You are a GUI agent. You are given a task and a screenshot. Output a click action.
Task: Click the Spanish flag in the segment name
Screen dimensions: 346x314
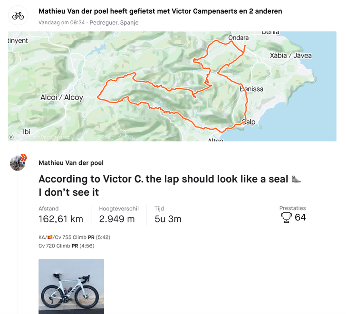pos(50,237)
